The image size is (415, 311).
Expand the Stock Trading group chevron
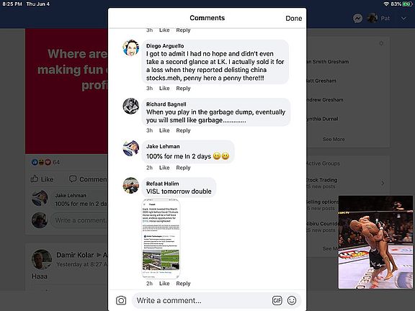(x=383, y=183)
